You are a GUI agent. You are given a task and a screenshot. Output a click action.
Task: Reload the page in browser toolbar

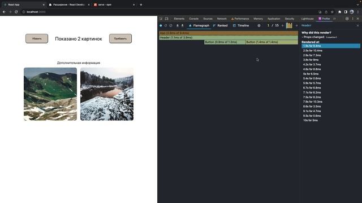pyautogui.click(x=16, y=12)
